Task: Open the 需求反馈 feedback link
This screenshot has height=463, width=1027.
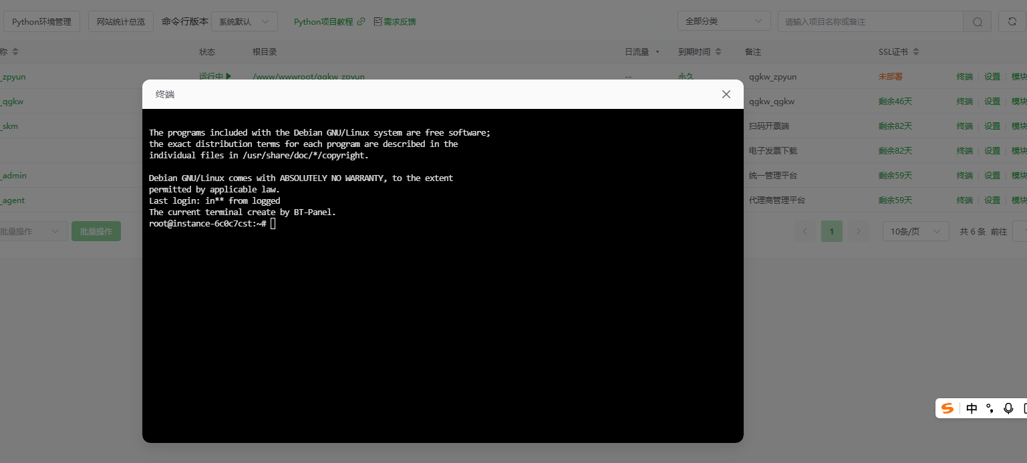Action: pyautogui.click(x=395, y=21)
